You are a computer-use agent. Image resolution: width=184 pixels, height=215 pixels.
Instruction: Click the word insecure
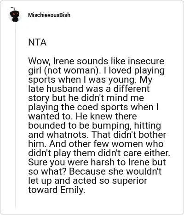coord(146,61)
